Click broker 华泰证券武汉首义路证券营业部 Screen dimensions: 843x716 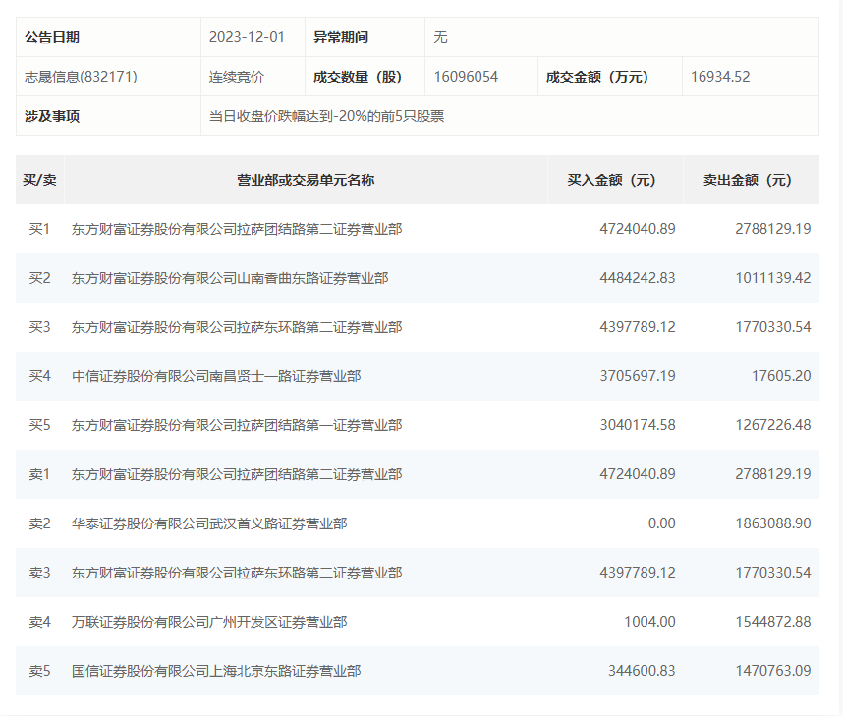click(209, 523)
